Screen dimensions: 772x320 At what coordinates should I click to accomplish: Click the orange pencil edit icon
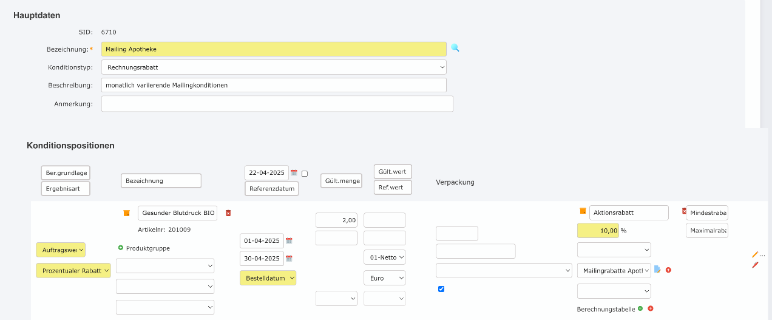point(755,255)
